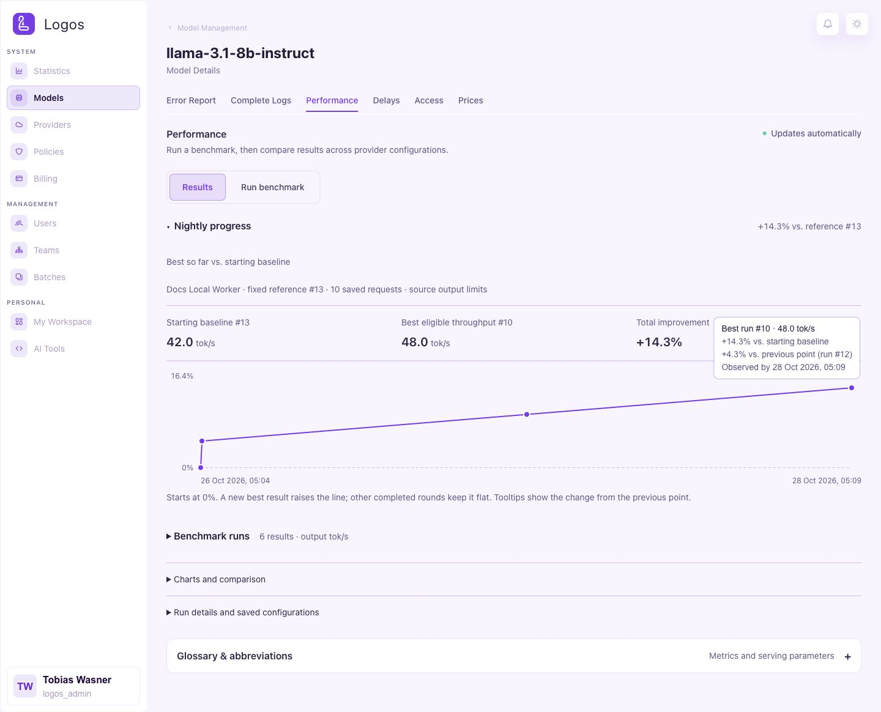
Task: Switch to the Access tab
Action: pos(429,100)
